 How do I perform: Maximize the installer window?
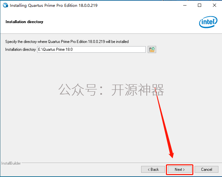pos(200,5)
